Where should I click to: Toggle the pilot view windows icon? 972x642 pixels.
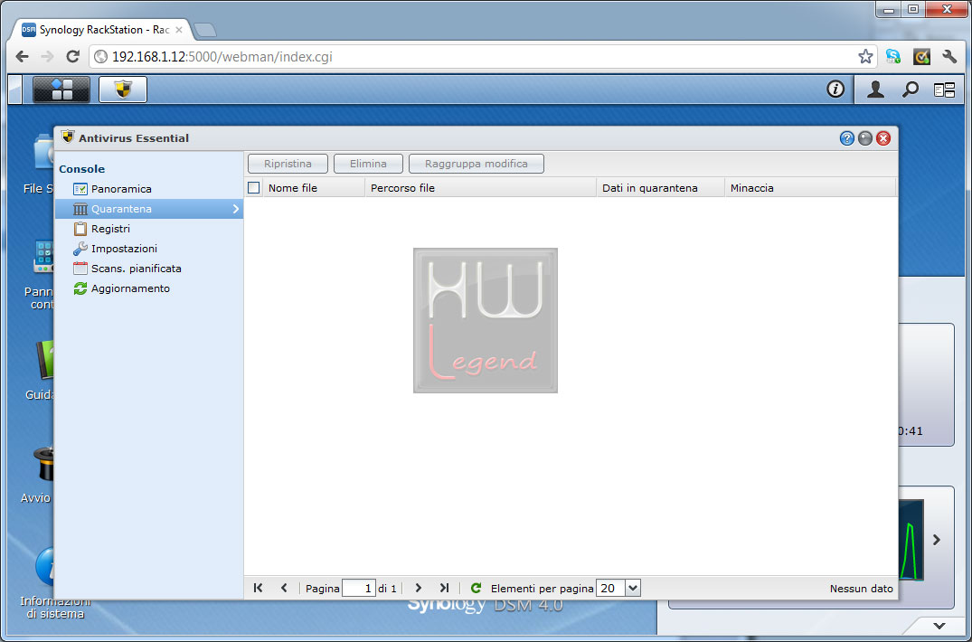945,90
